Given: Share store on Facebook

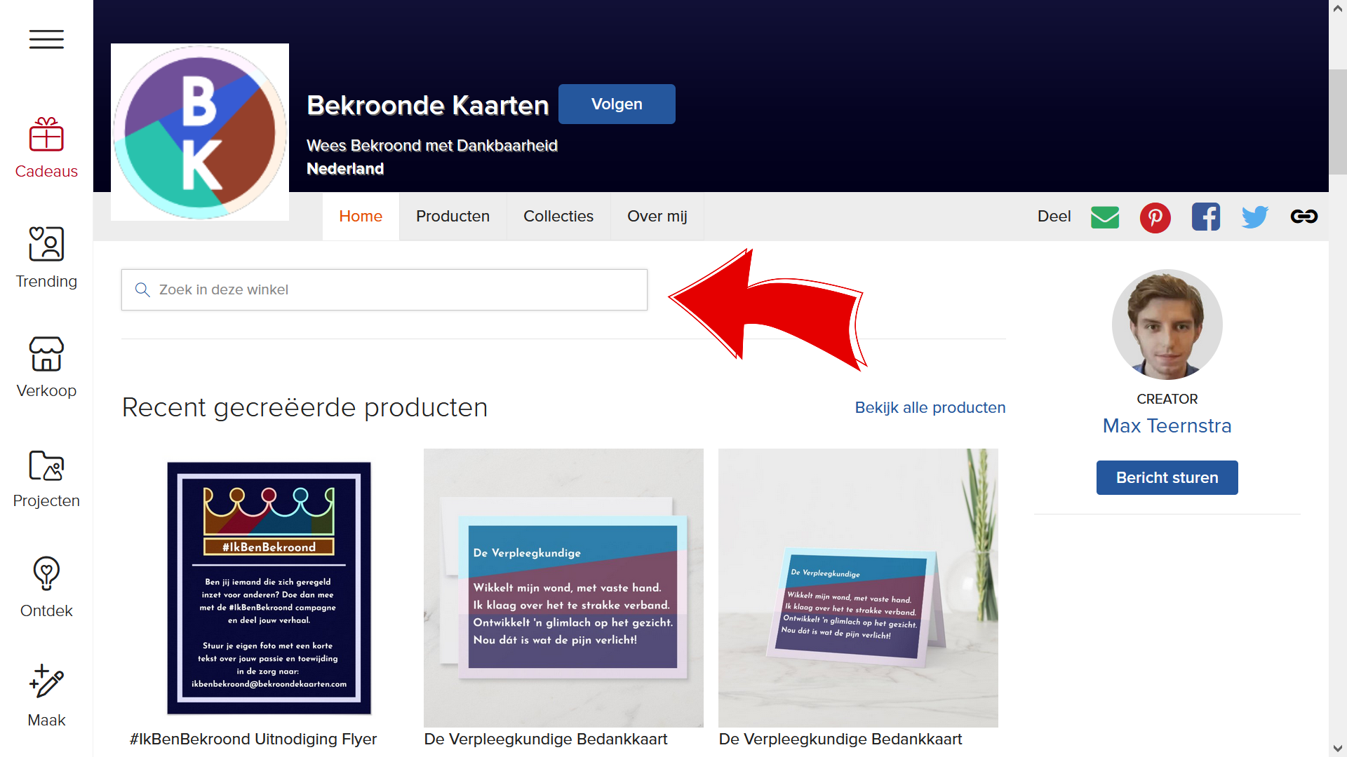Looking at the screenshot, I should point(1205,217).
